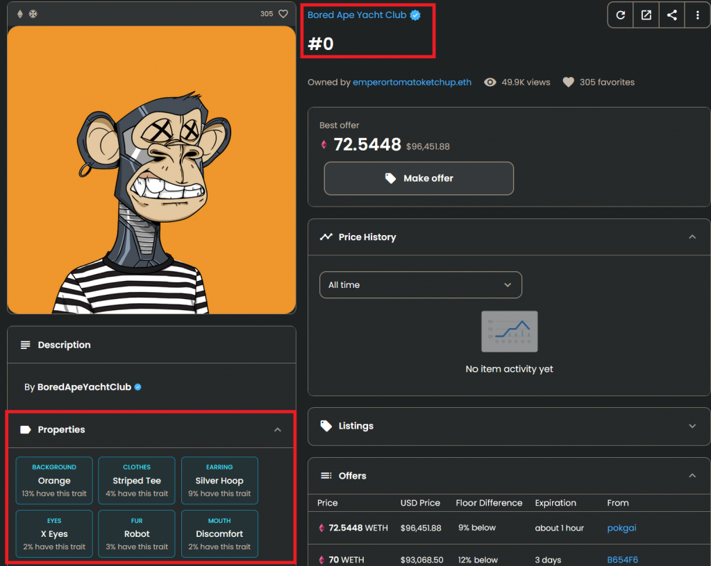Click the verified badge next to Bored Ape Yacht Club
This screenshot has height=566, width=711.
[x=415, y=15]
